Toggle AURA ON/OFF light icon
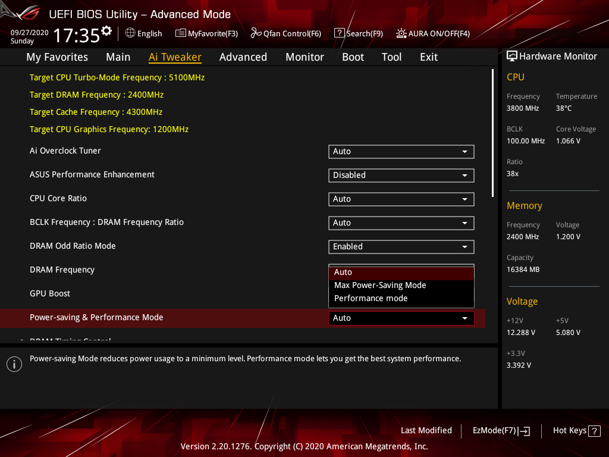Viewport: 609px width, 457px height. pos(401,33)
